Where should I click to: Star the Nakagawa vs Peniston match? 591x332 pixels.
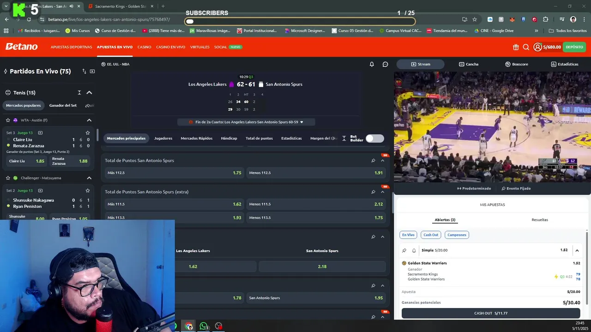tap(88, 190)
